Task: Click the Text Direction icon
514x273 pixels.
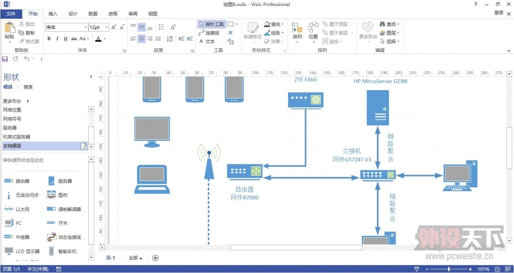Action: coord(170,39)
